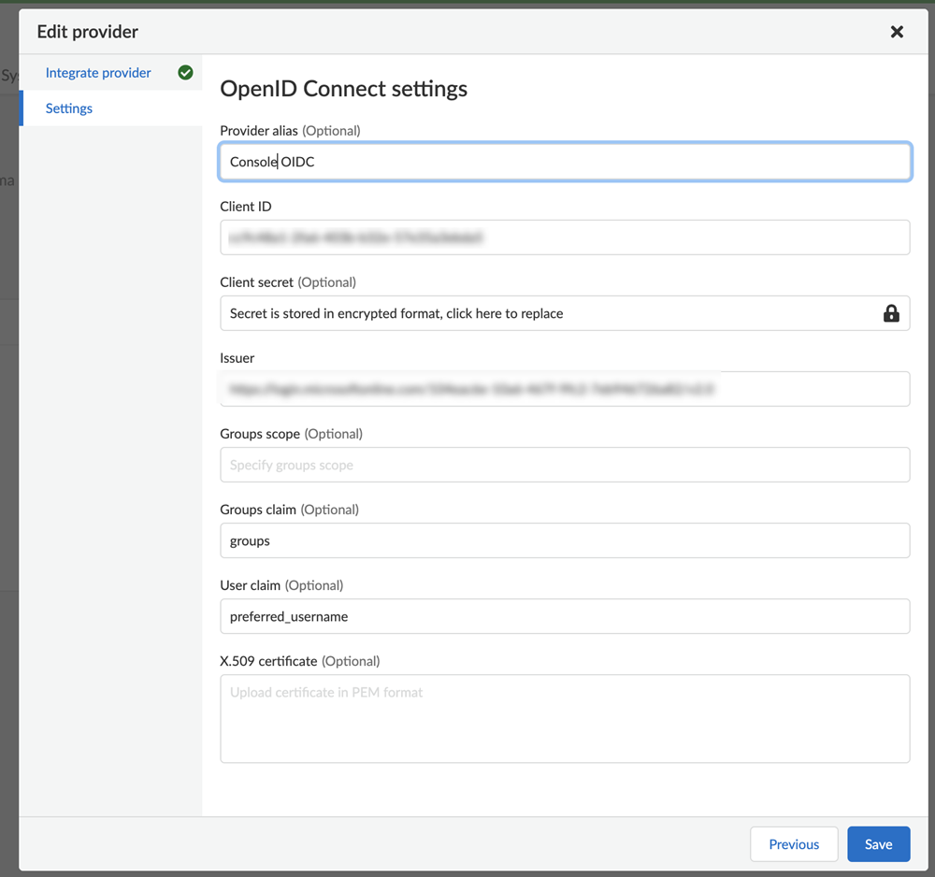
Task: Click the Provider alias label
Action: (259, 131)
